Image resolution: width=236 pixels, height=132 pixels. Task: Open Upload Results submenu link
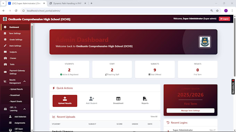pos(16,89)
